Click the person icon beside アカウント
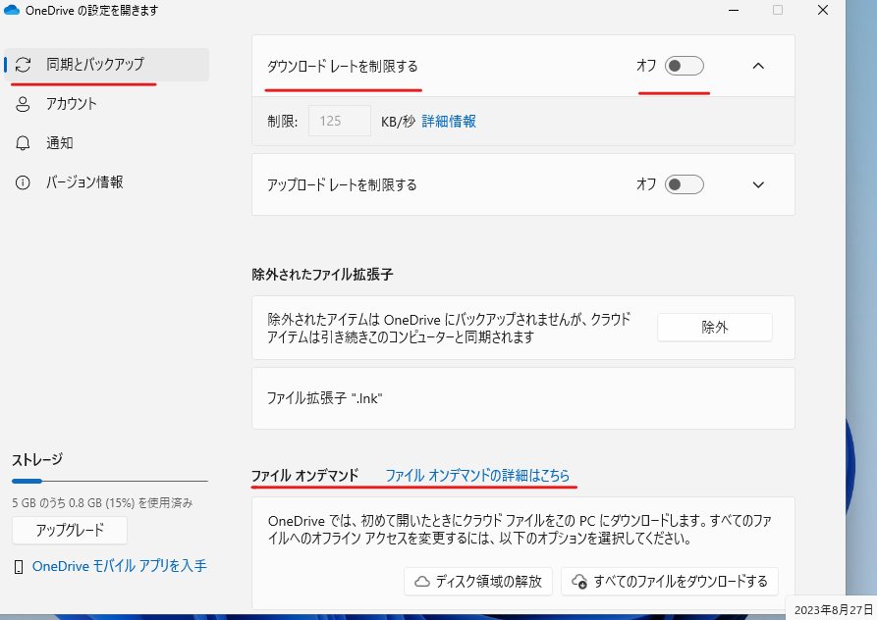The width and height of the screenshot is (877, 620). click(23, 104)
